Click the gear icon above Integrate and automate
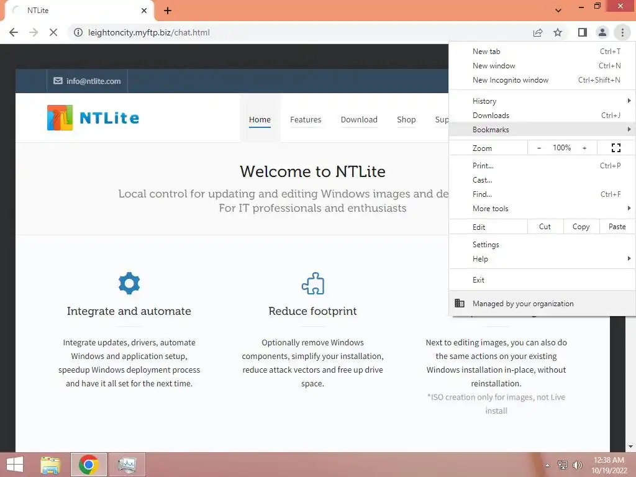 tap(129, 283)
